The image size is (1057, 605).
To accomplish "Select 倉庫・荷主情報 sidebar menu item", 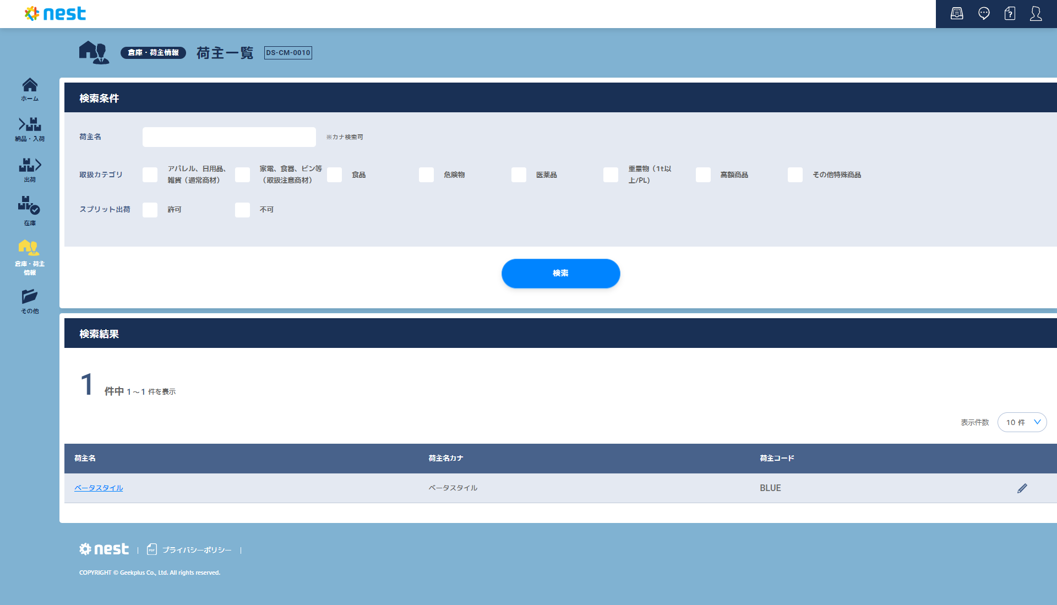I will (30, 257).
